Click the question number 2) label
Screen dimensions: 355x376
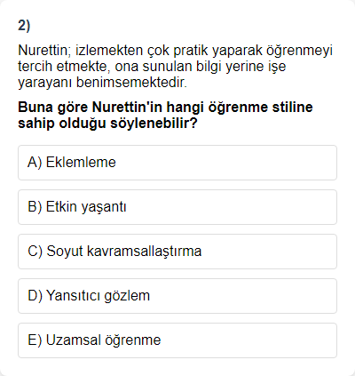24,26
